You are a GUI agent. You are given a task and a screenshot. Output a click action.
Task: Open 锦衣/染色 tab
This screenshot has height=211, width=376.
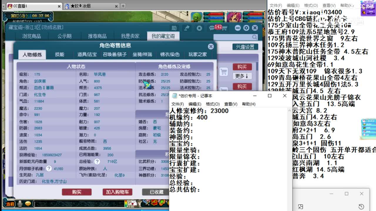(x=170, y=55)
